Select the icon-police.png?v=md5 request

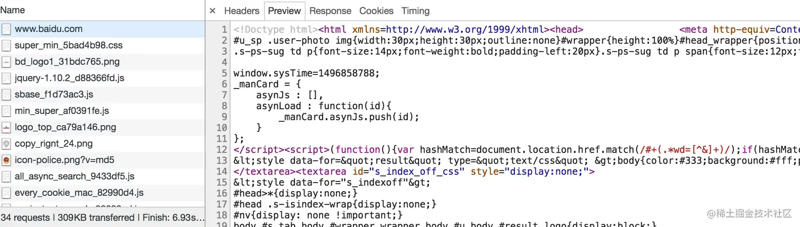click(102, 160)
